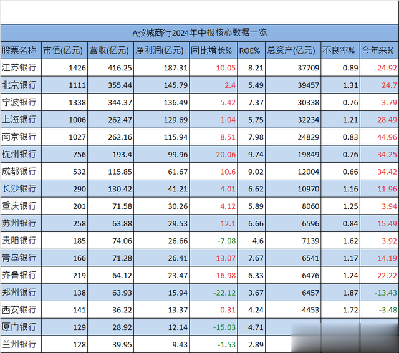Click 郑州银行 growth value -22.12

point(224,293)
